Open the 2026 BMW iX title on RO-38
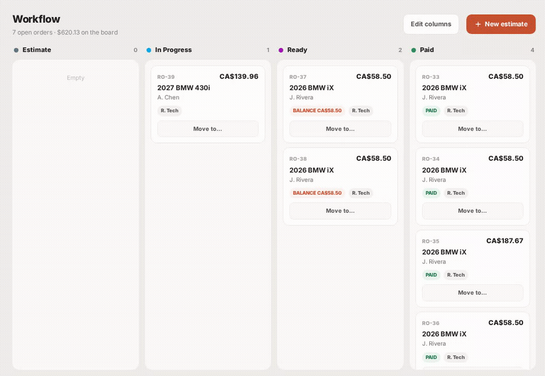545x376 pixels. (x=311, y=170)
